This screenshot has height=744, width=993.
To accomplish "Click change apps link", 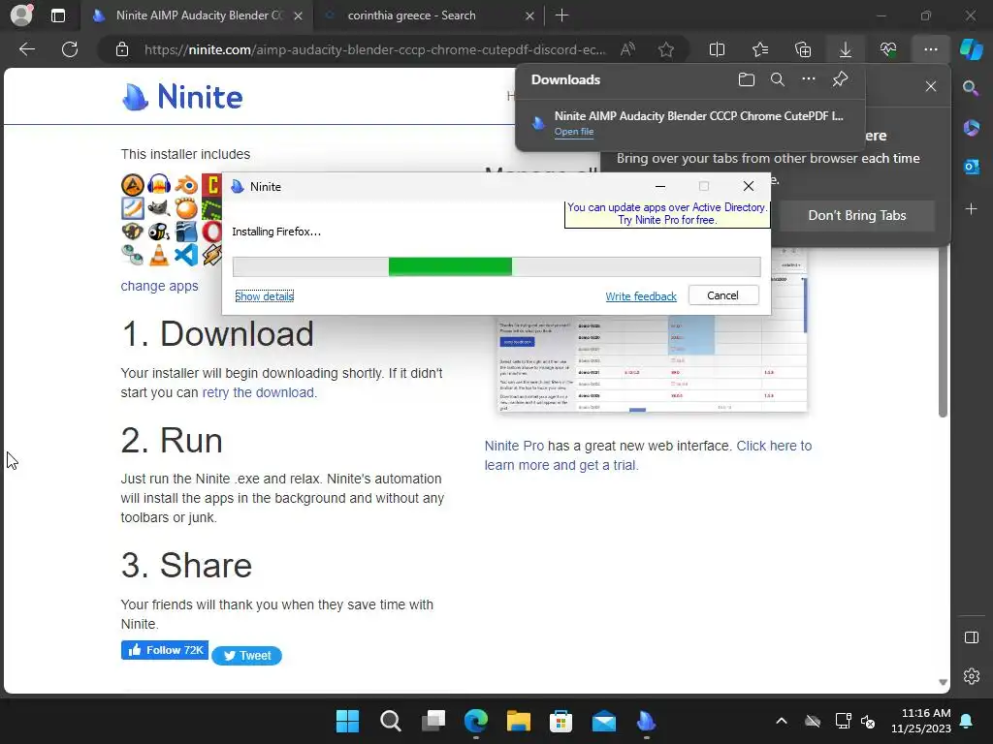I will (x=160, y=286).
